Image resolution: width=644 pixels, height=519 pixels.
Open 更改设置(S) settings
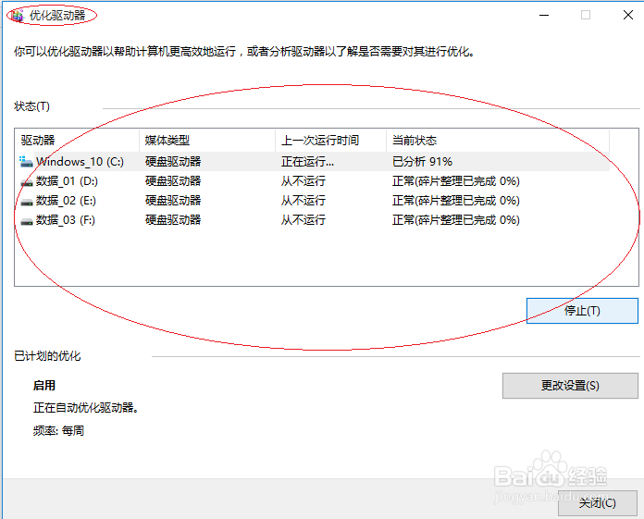tap(570, 386)
